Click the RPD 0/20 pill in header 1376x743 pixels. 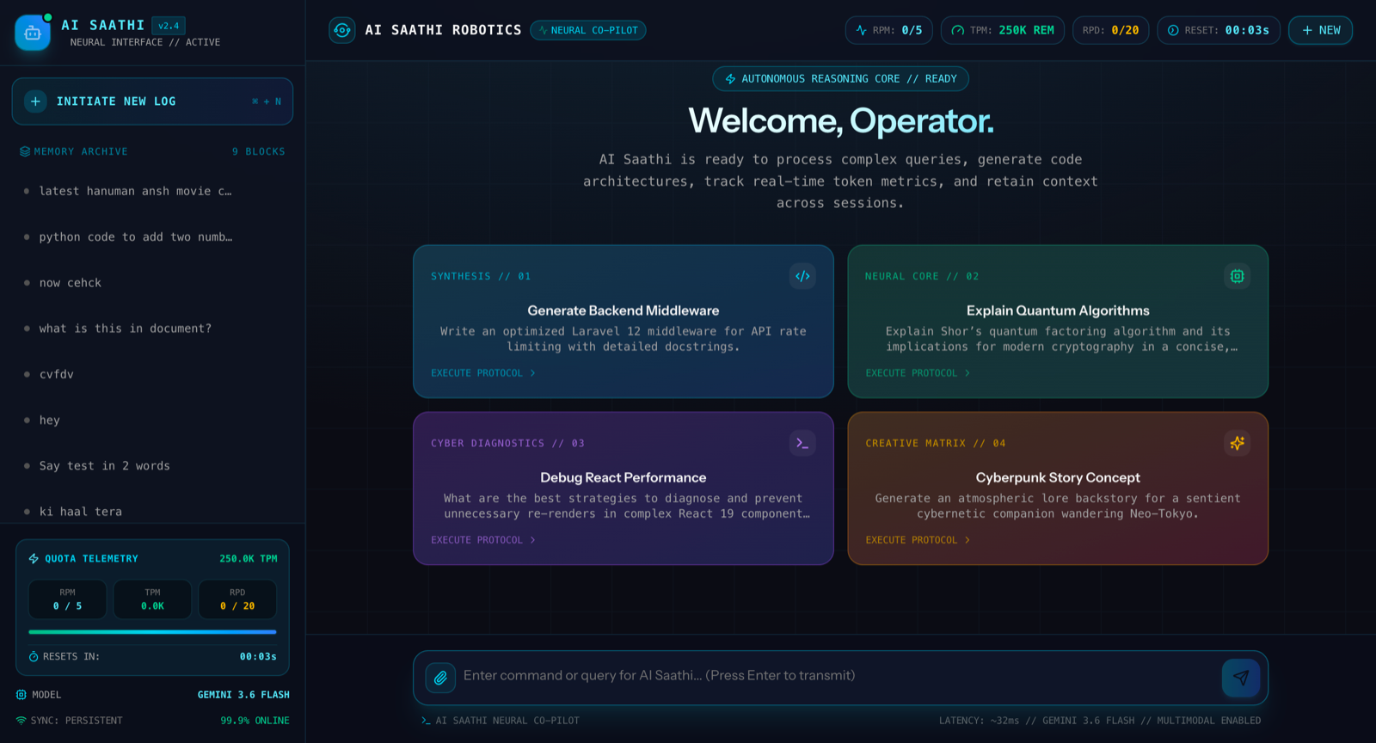[1110, 30]
